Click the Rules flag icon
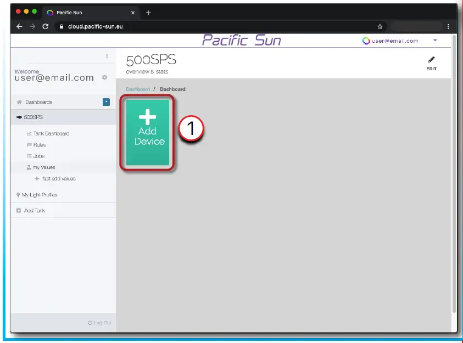Image resolution: width=463 pixels, height=343 pixels. (x=29, y=145)
